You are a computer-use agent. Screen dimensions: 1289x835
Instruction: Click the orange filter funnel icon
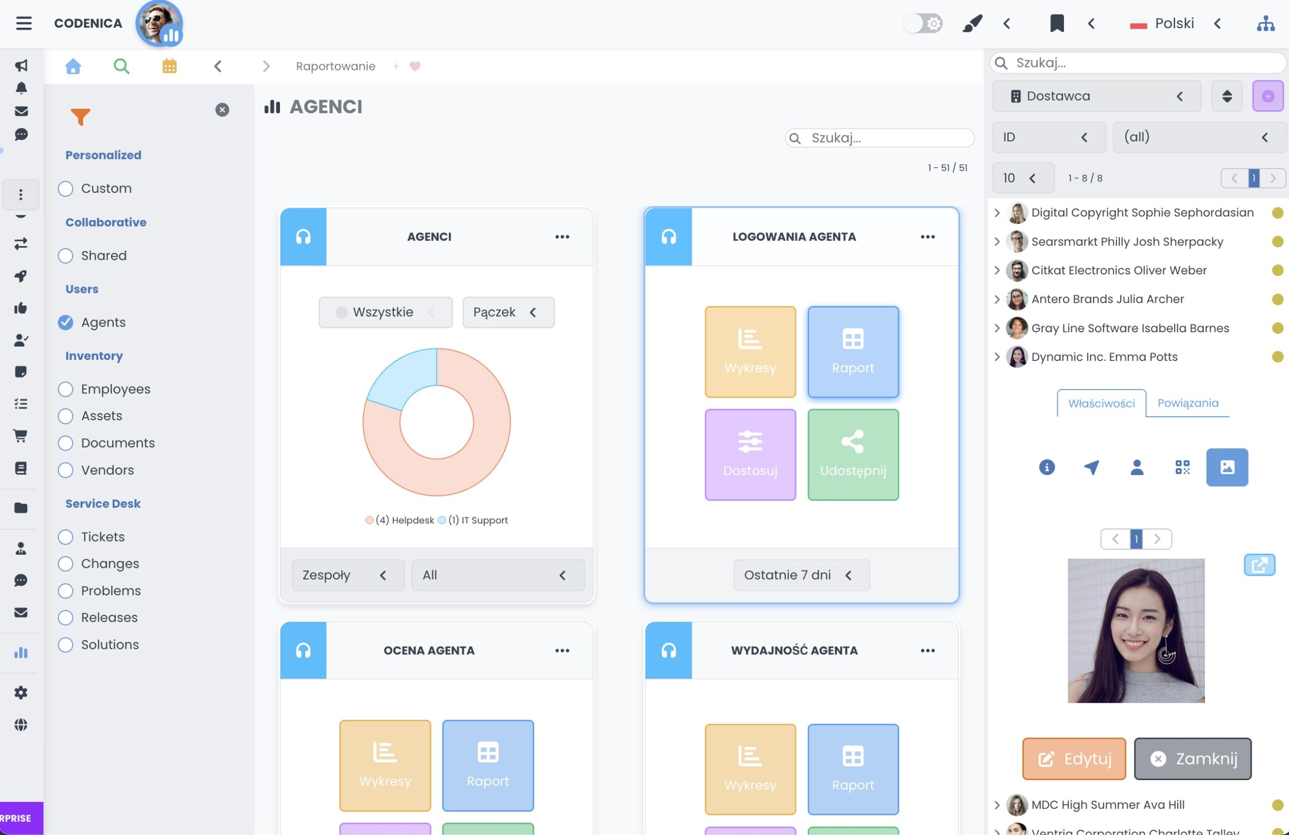[80, 116]
